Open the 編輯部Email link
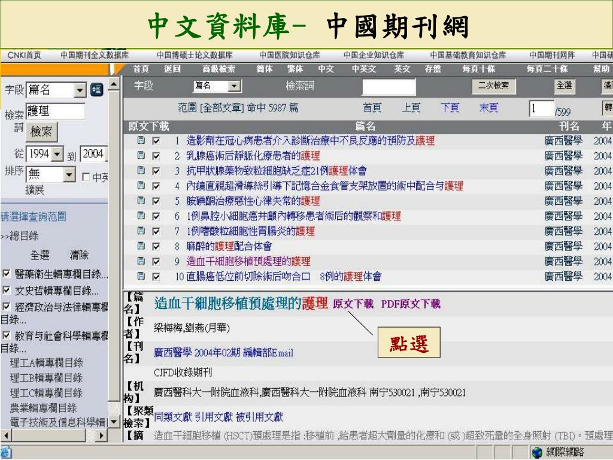Viewport: 613px width, 460px height. 268,352
